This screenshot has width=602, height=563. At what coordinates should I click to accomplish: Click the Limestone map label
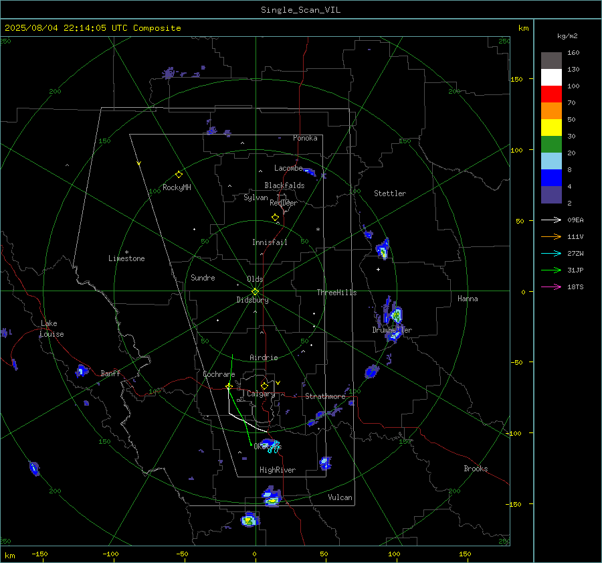126,258
